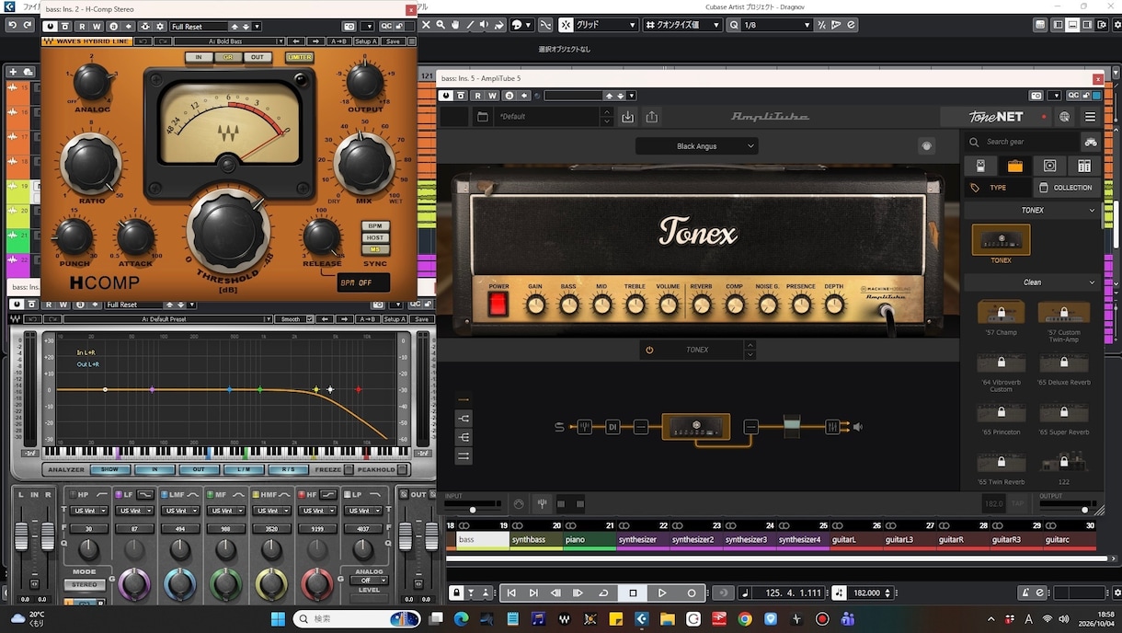
Task: Click the AmpliTube save preset icon
Action: tap(628, 117)
